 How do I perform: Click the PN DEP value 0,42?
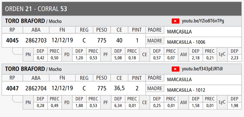point(40,58)
